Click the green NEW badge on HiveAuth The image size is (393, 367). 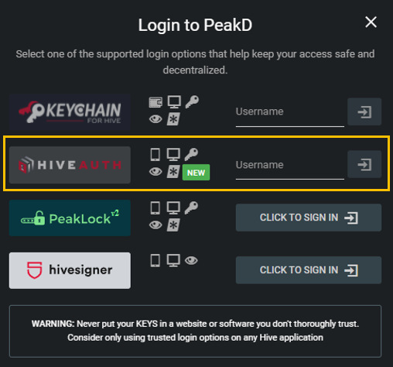196,173
